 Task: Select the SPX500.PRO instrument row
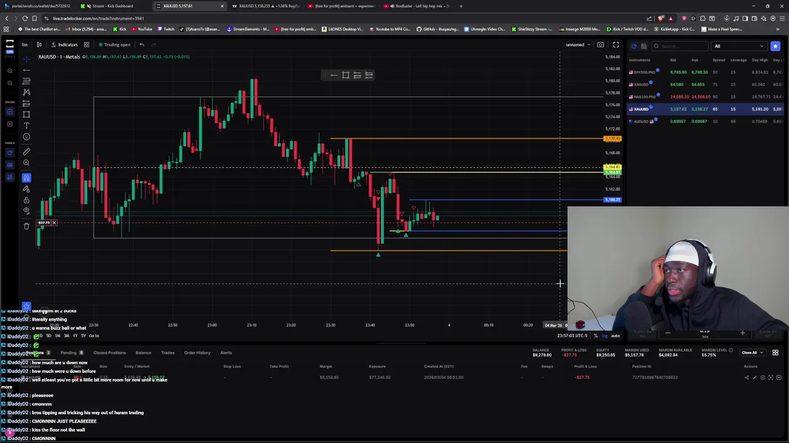pyautogui.click(x=706, y=72)
